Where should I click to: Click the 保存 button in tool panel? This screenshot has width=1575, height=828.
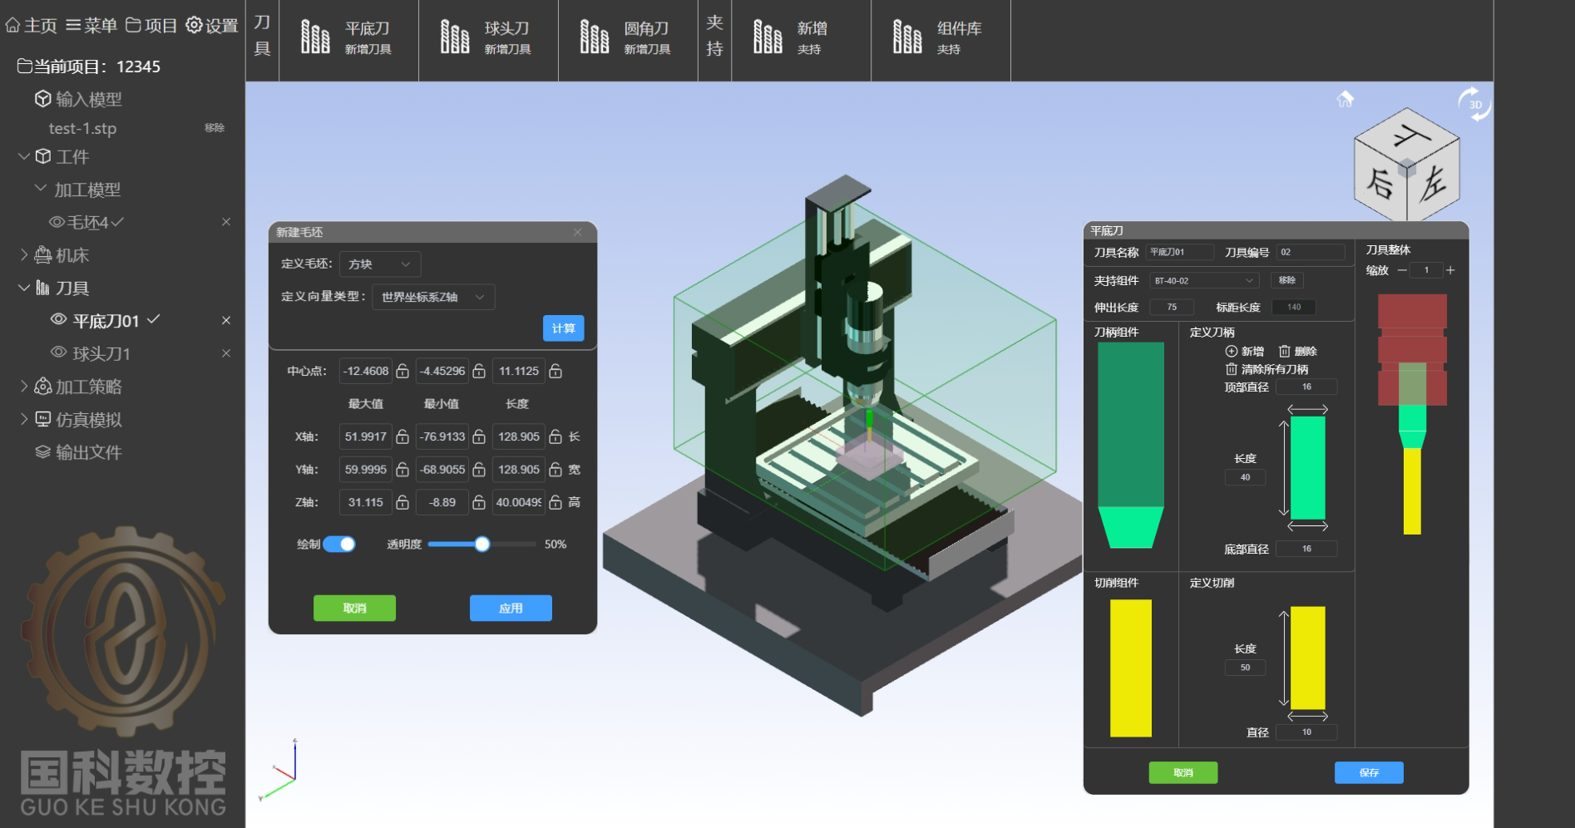tap(1368, 772)
